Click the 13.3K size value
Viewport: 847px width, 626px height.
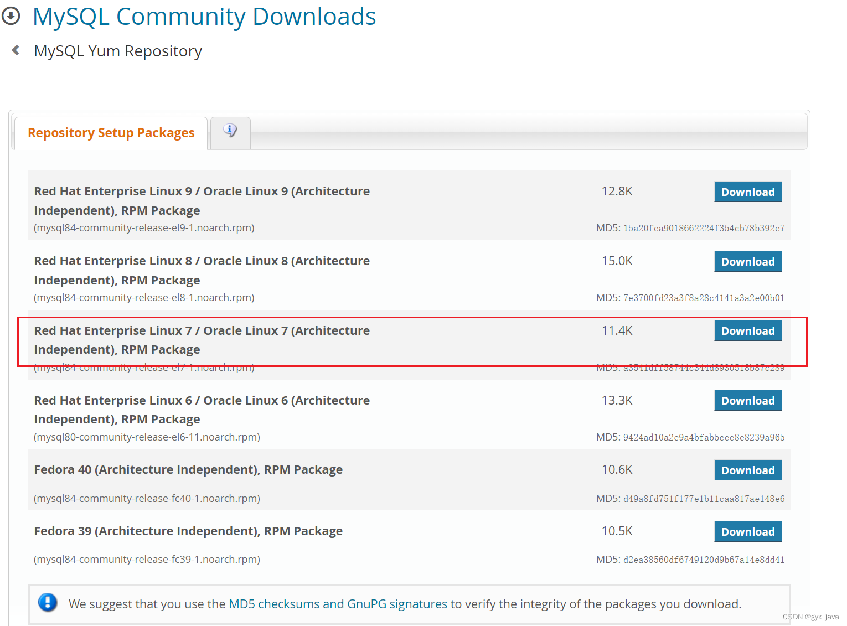coord(617,401)
